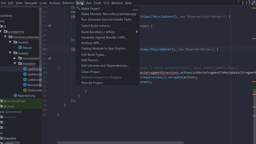The height and width of the screenshot is (144, 256).
Task: Open the Edit menu
Action: (x=11, y=3)
